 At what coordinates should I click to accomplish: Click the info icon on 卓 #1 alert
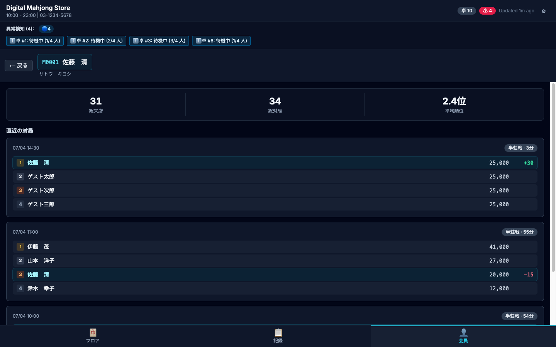pos(12,41)
